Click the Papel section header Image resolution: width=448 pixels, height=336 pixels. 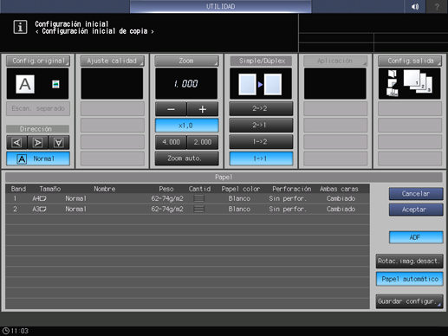[224, 177]
